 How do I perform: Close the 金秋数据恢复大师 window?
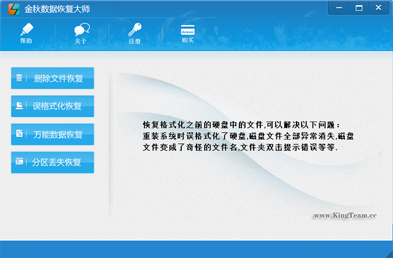[378, 8]
